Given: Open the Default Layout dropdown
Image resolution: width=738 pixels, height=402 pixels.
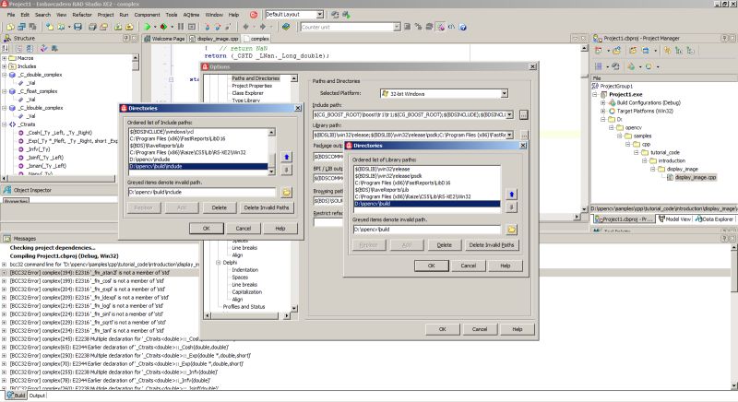Looking at the screenshot, I should point(320,15).
